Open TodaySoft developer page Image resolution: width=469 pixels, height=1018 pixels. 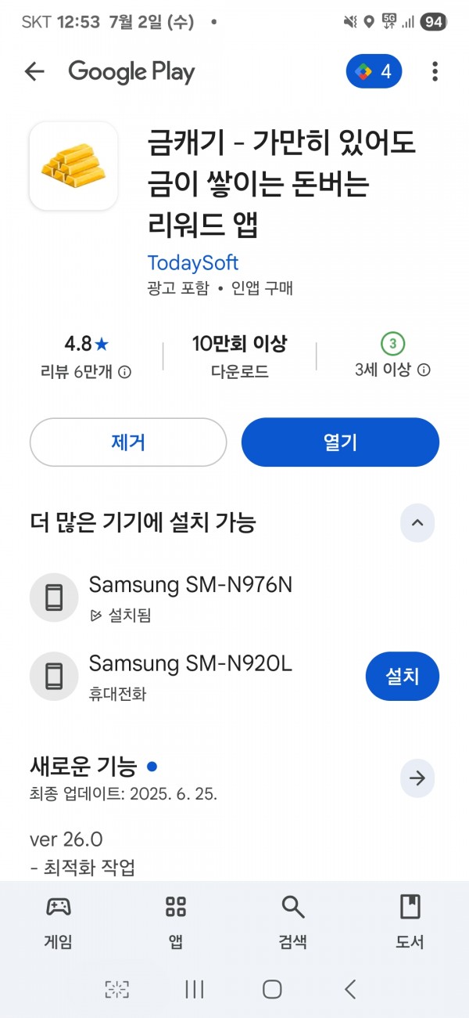point(193,263)
